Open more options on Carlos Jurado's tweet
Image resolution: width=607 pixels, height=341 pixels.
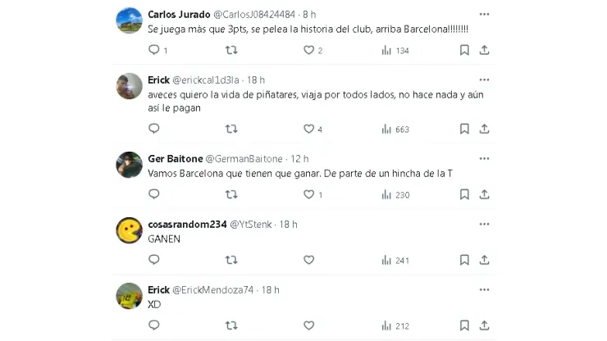click(x=484, y=14)
